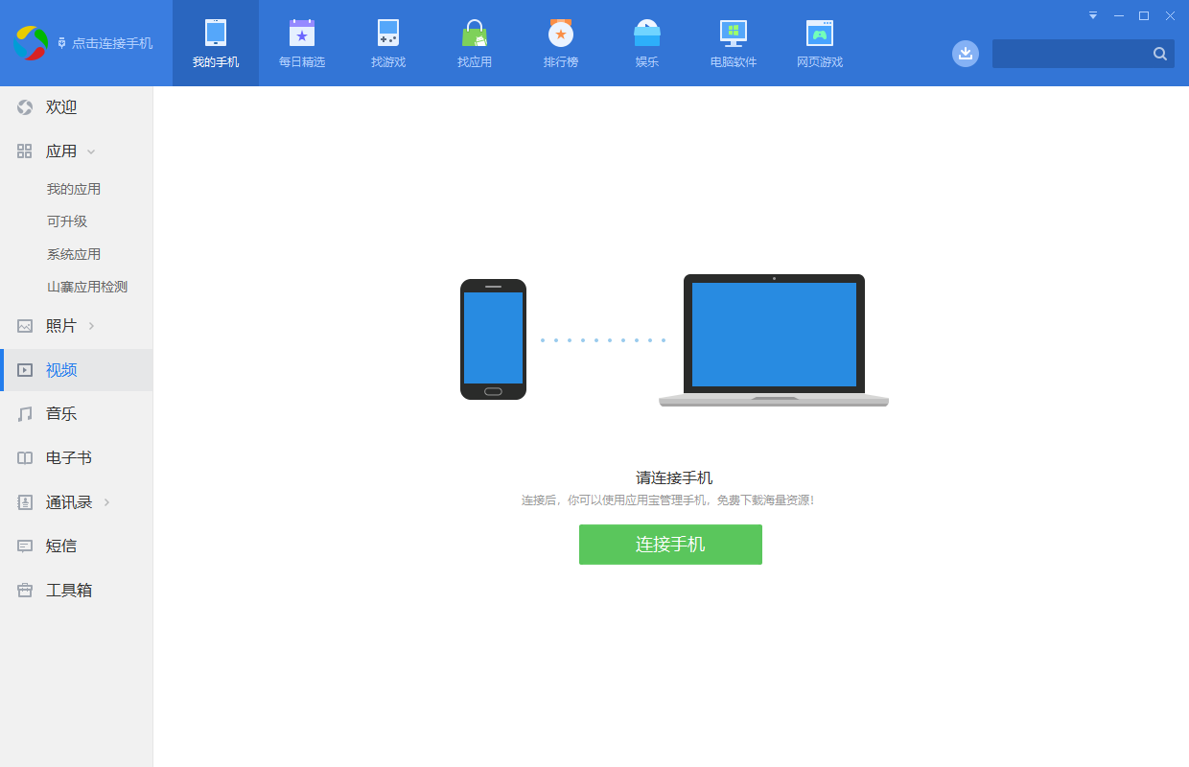Screen dimensions: 1189x767
Task: Click the laptop illustration
Action: pyautogui.click(x=774, y=340)
